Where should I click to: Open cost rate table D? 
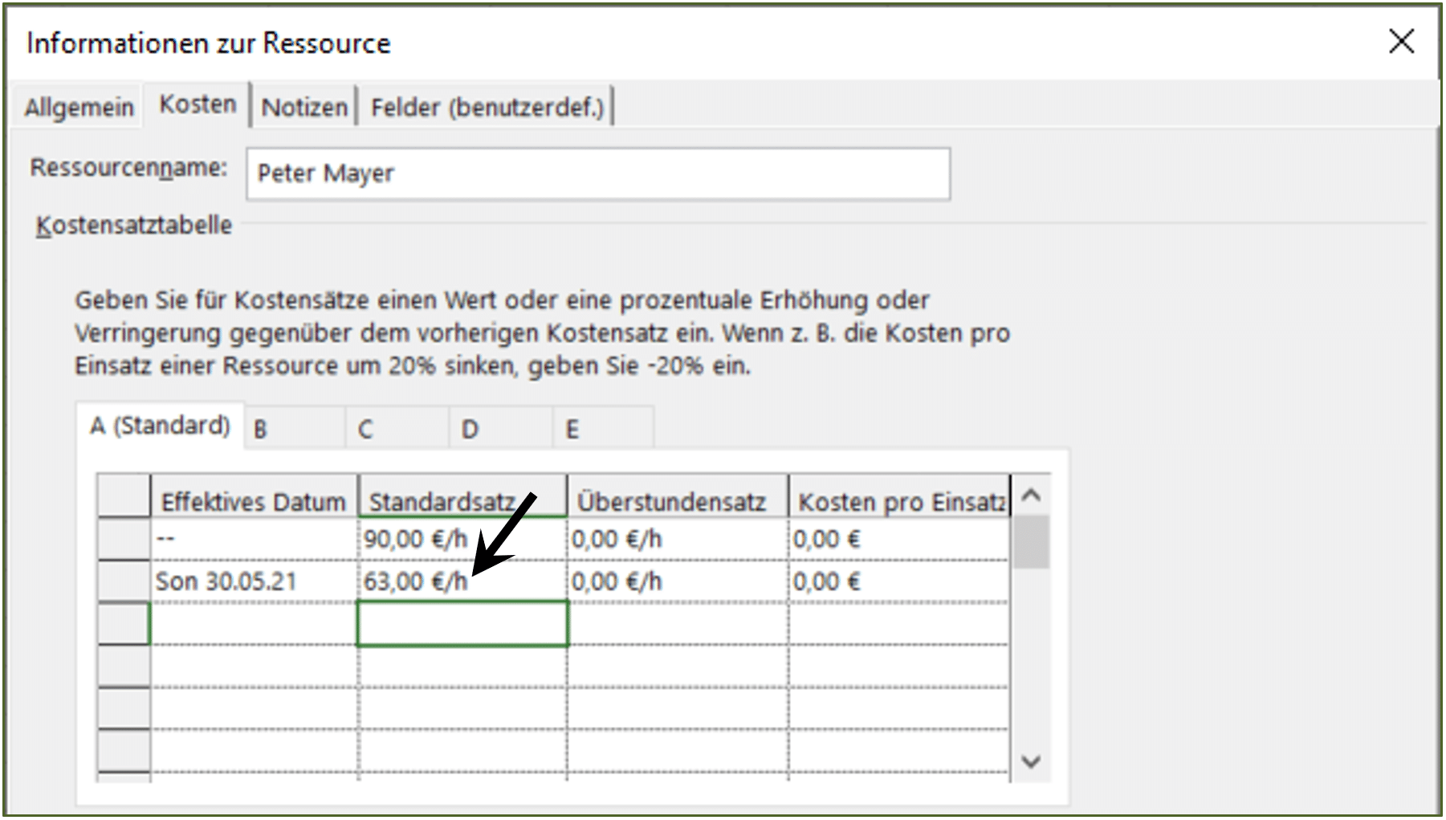click(x=501, y=428)
